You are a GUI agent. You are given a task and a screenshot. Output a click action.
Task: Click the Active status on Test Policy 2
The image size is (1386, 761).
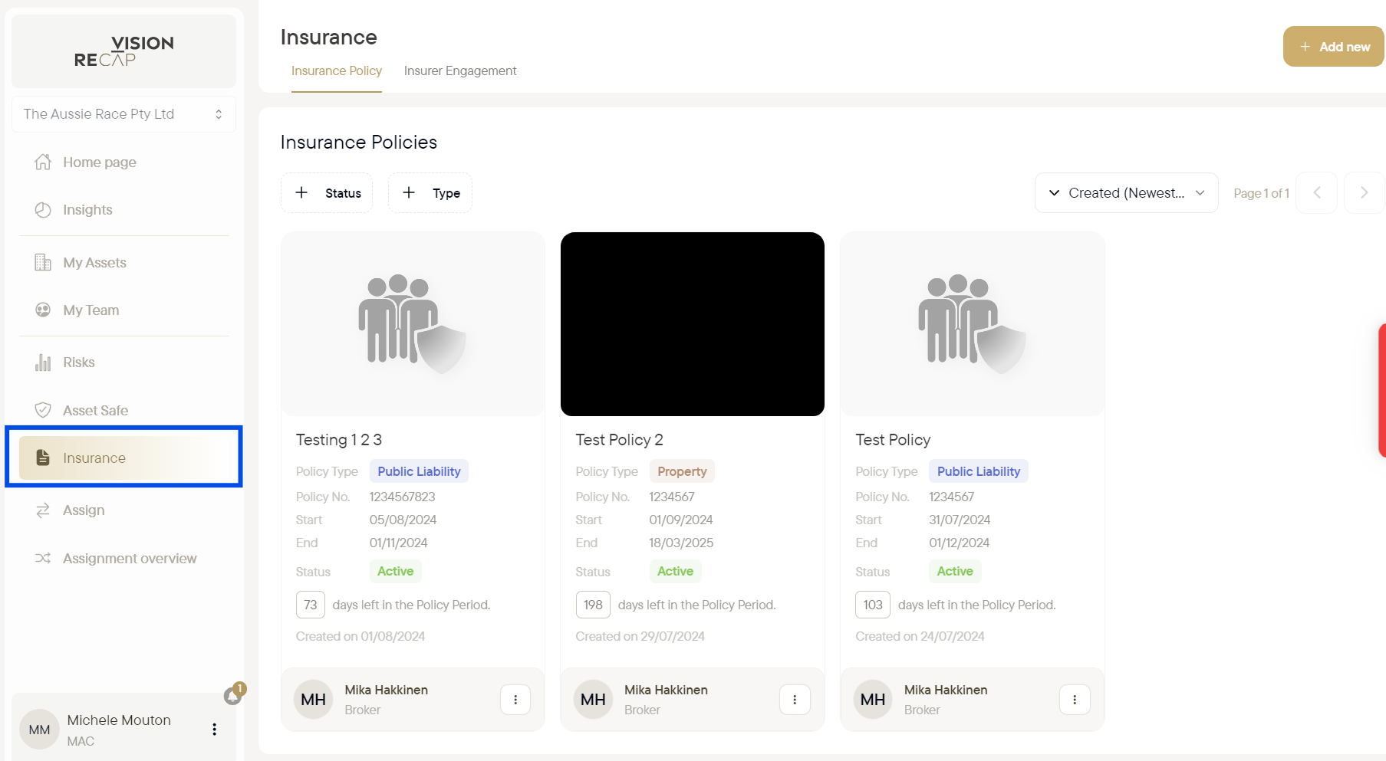coord(675,571)
